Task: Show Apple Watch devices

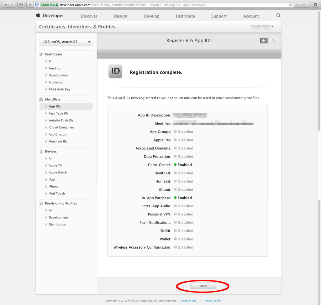Action: click(x=58, y=173)
